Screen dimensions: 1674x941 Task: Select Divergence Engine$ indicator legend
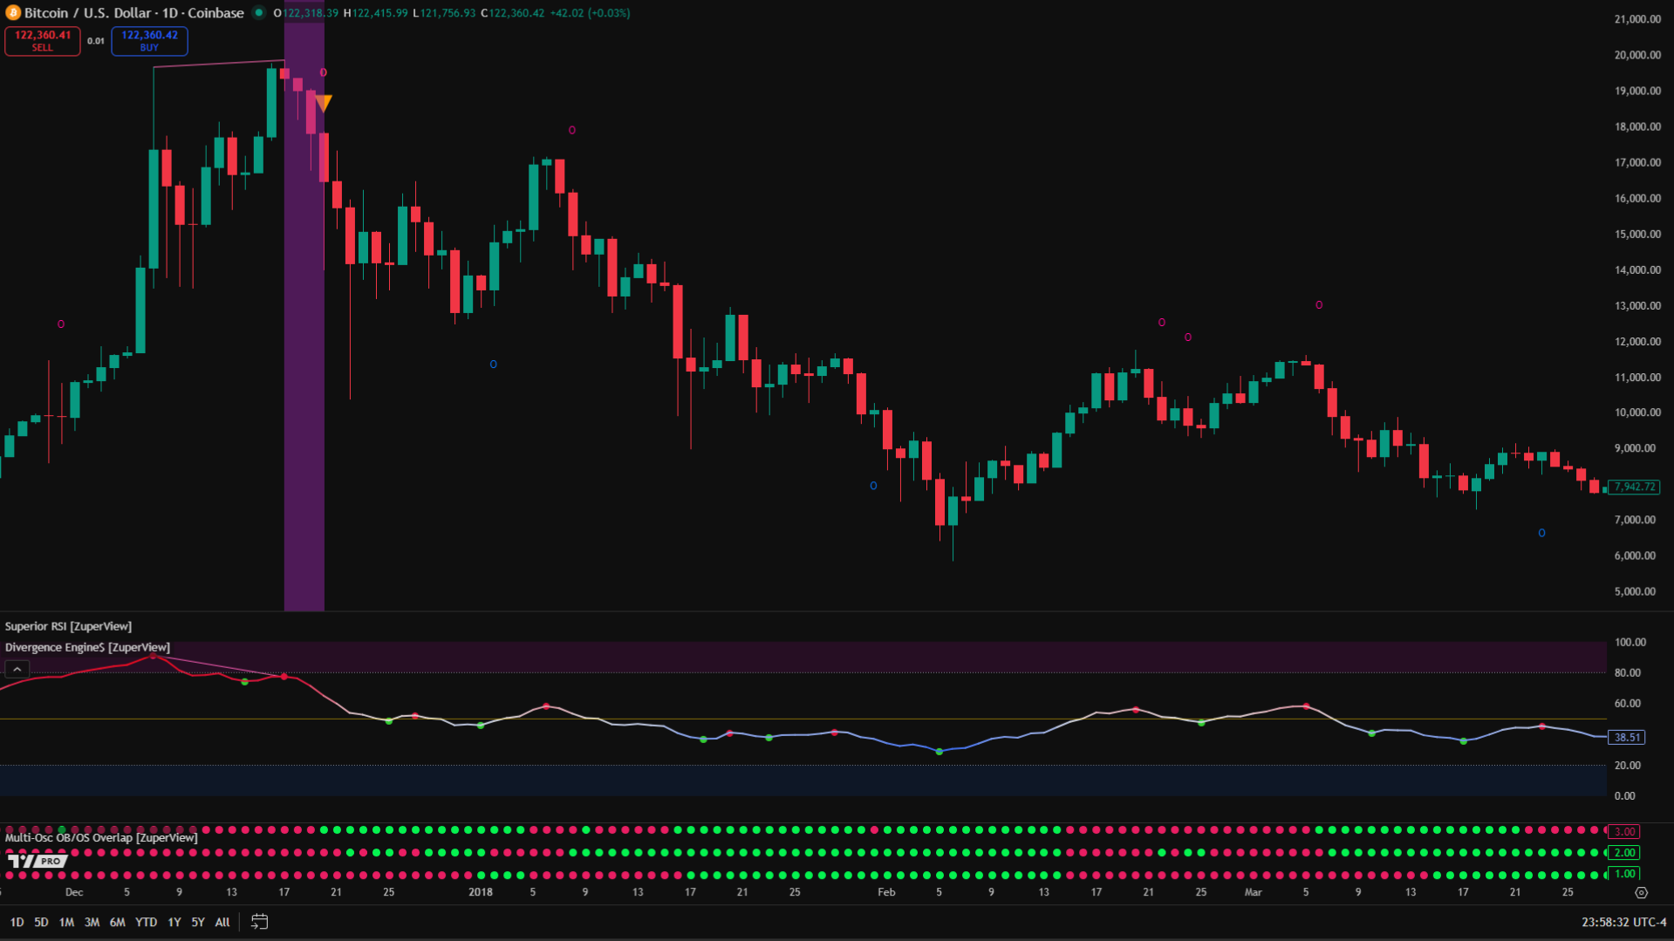click(87, 647)
